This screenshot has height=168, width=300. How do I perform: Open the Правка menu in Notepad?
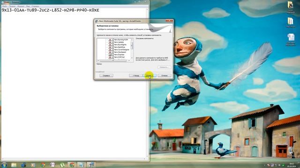coord(12,6)
